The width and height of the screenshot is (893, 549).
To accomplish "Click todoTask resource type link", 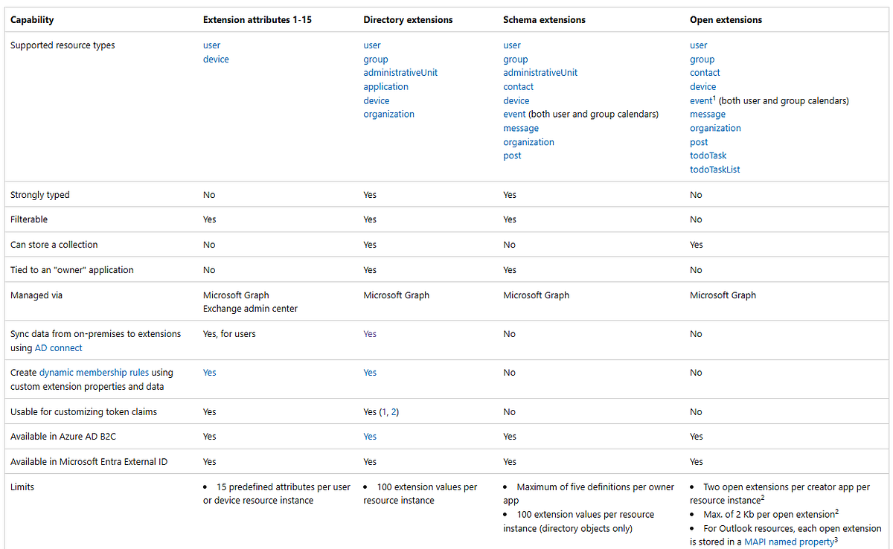I will [x=708, y=155].
